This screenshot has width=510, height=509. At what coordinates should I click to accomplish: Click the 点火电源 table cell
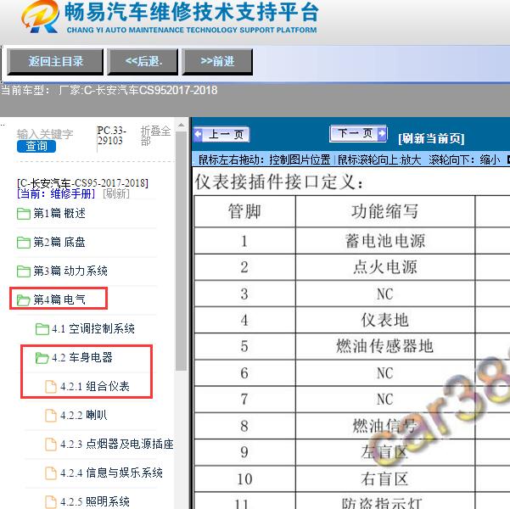(385, 267)
